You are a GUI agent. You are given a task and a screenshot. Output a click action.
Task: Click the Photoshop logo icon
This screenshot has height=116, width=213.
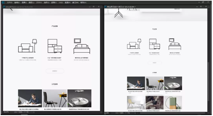point(3,2)
